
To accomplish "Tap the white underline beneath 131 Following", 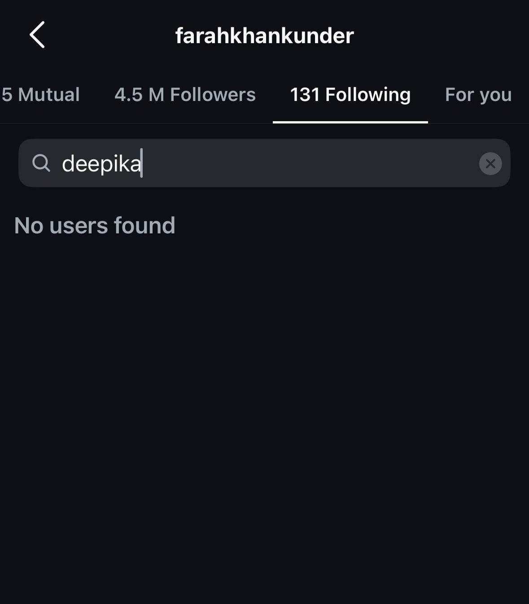I will [350, 122].
